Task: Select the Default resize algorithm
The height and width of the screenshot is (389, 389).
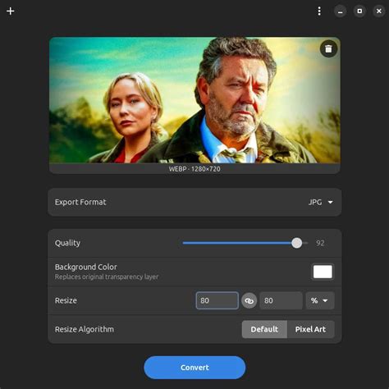Action: click(x=264, y=329)
